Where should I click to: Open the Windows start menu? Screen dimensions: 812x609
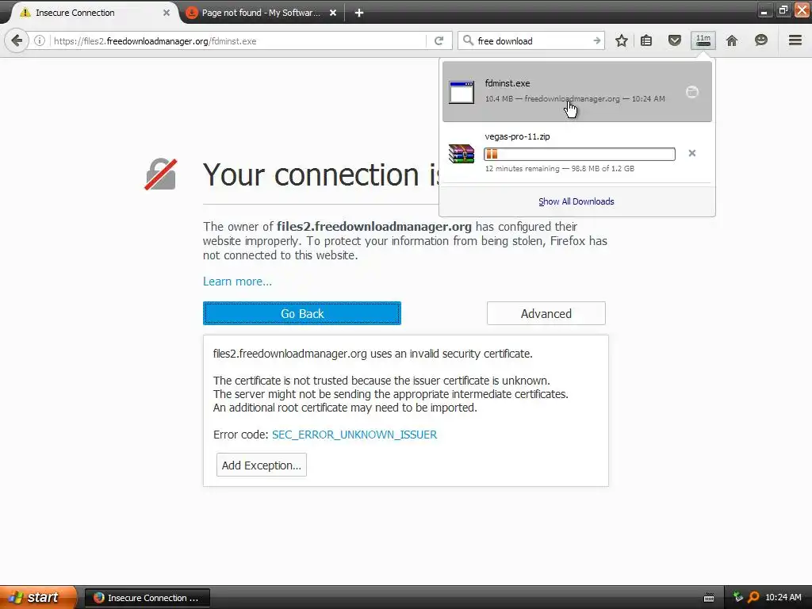point(38,597)
